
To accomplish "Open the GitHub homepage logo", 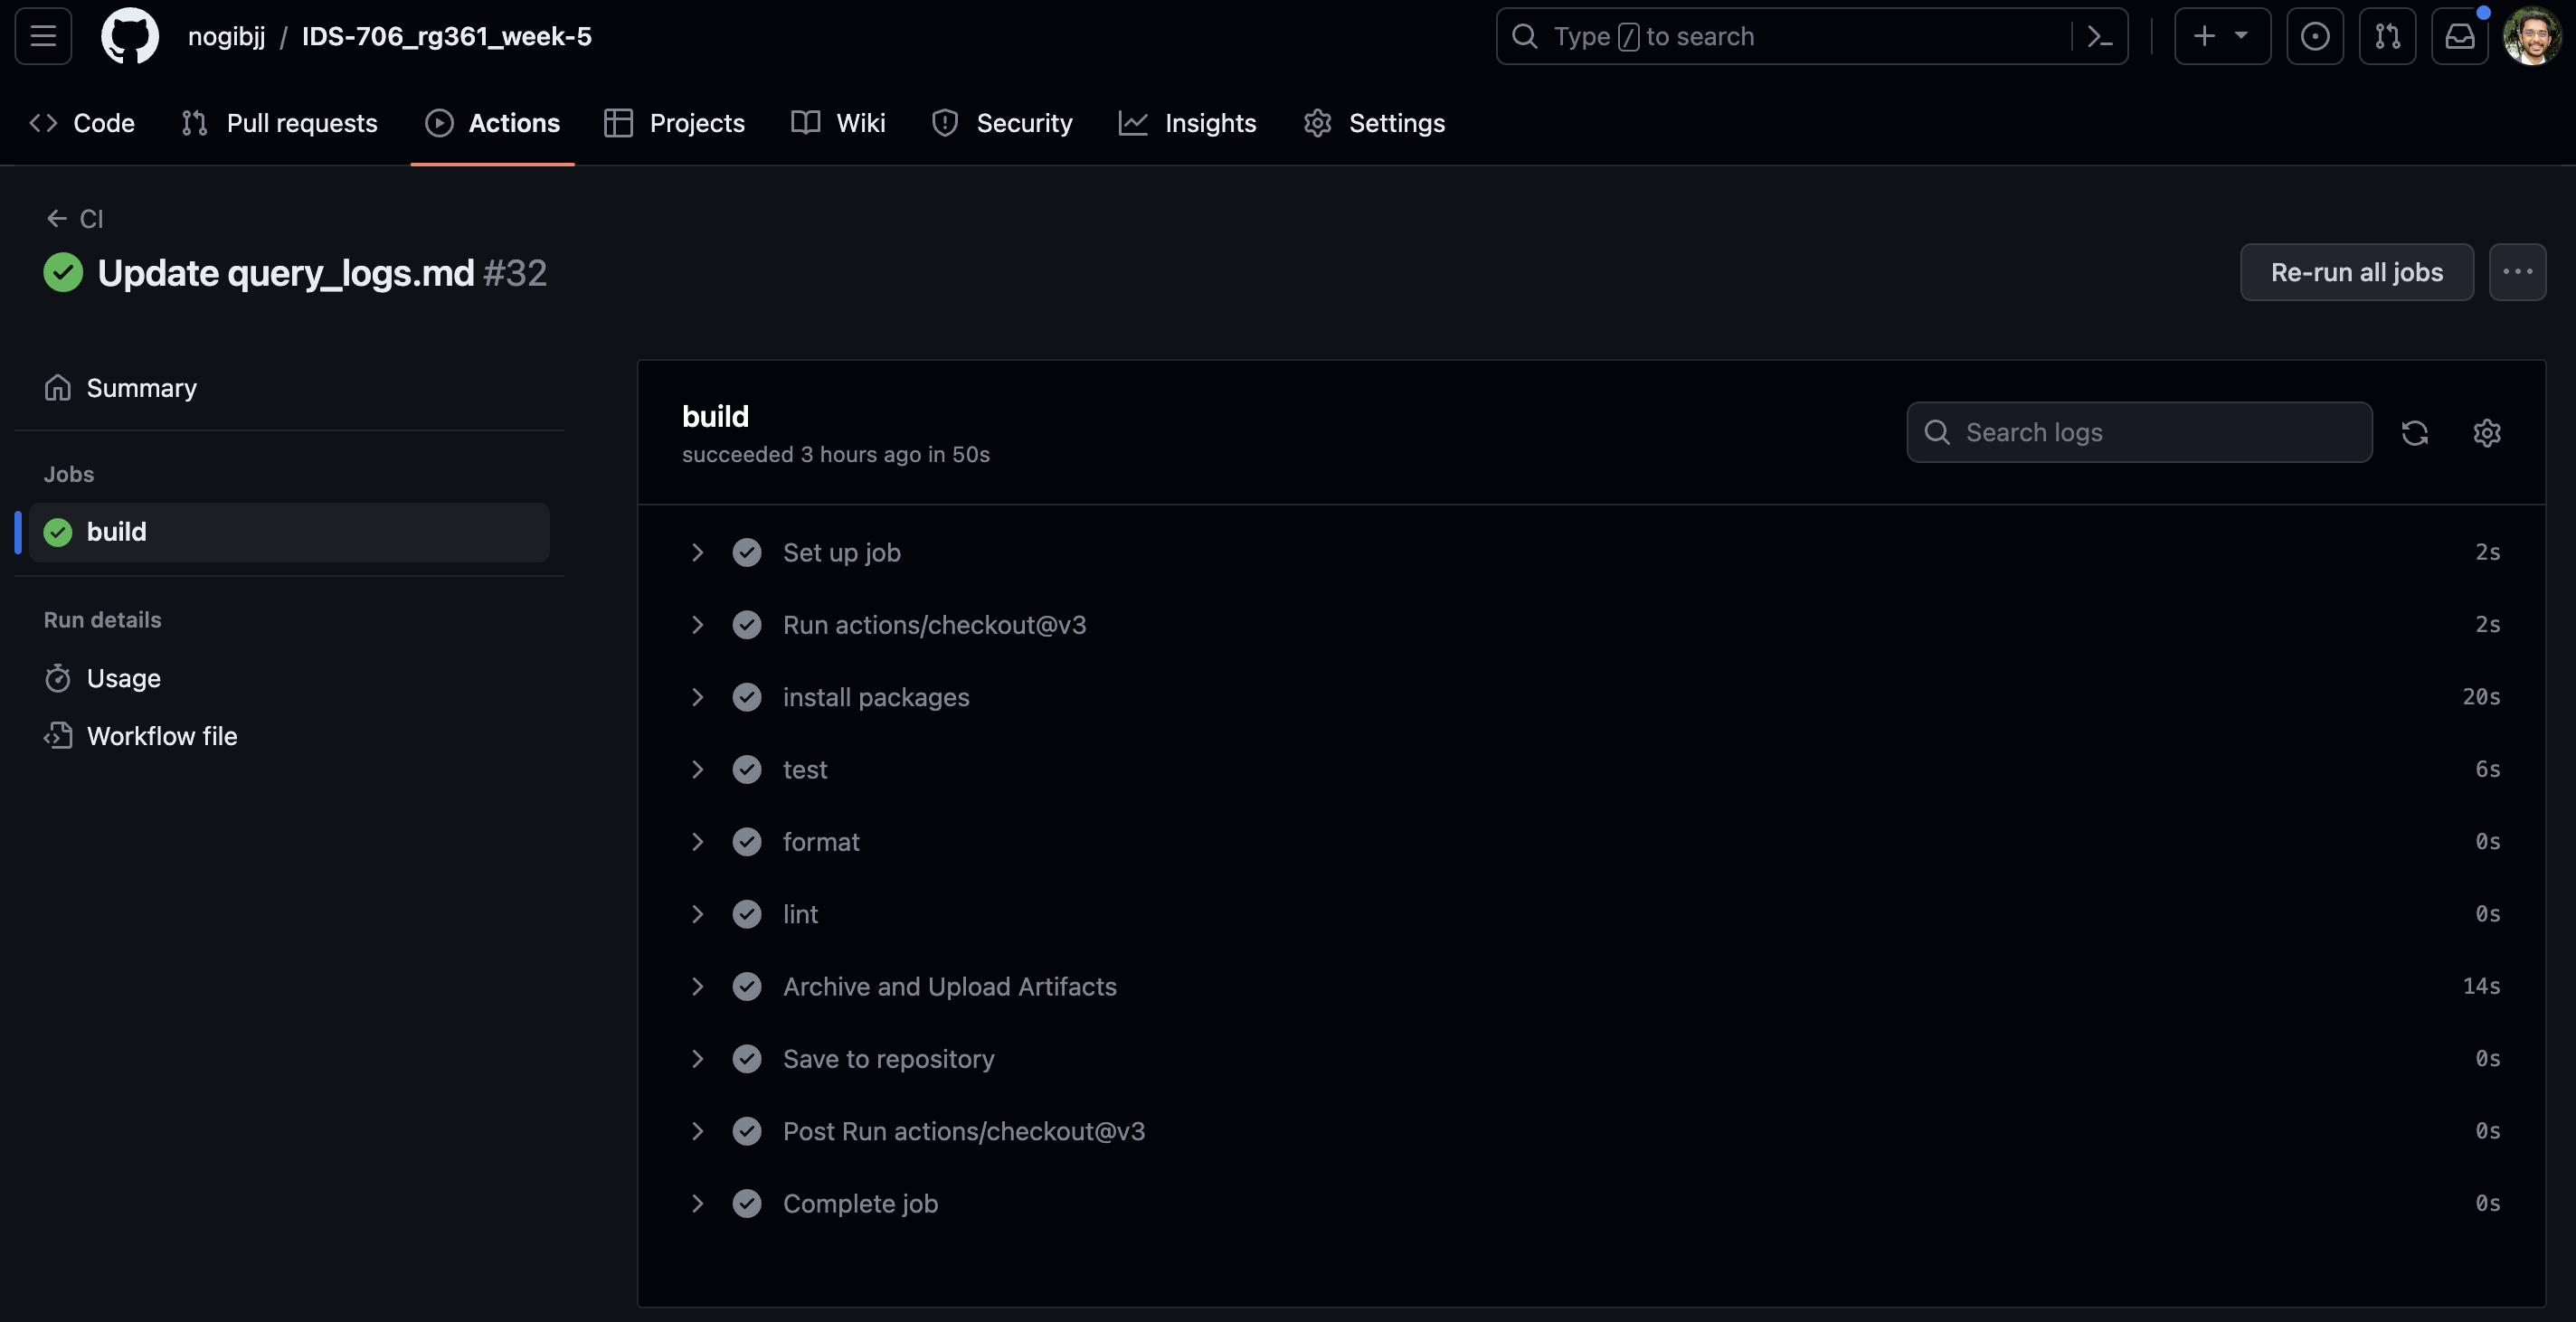I will 130,37.
